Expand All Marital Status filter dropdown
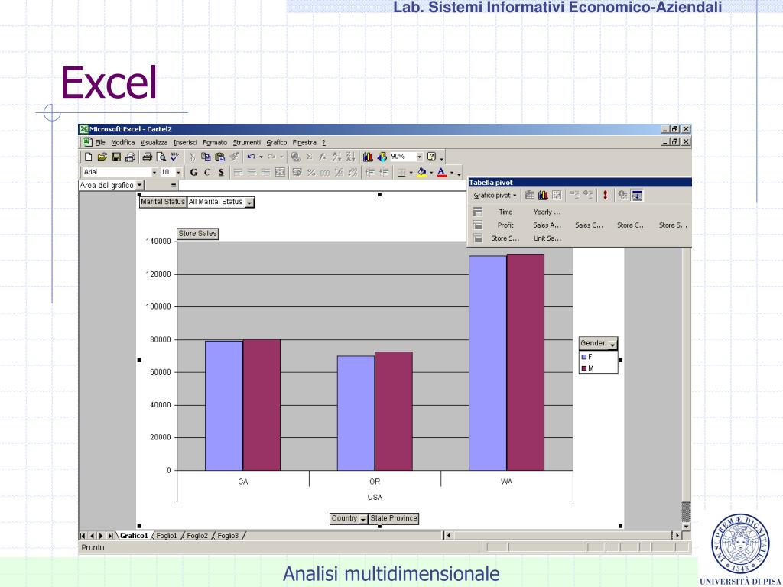 (249, 203)
